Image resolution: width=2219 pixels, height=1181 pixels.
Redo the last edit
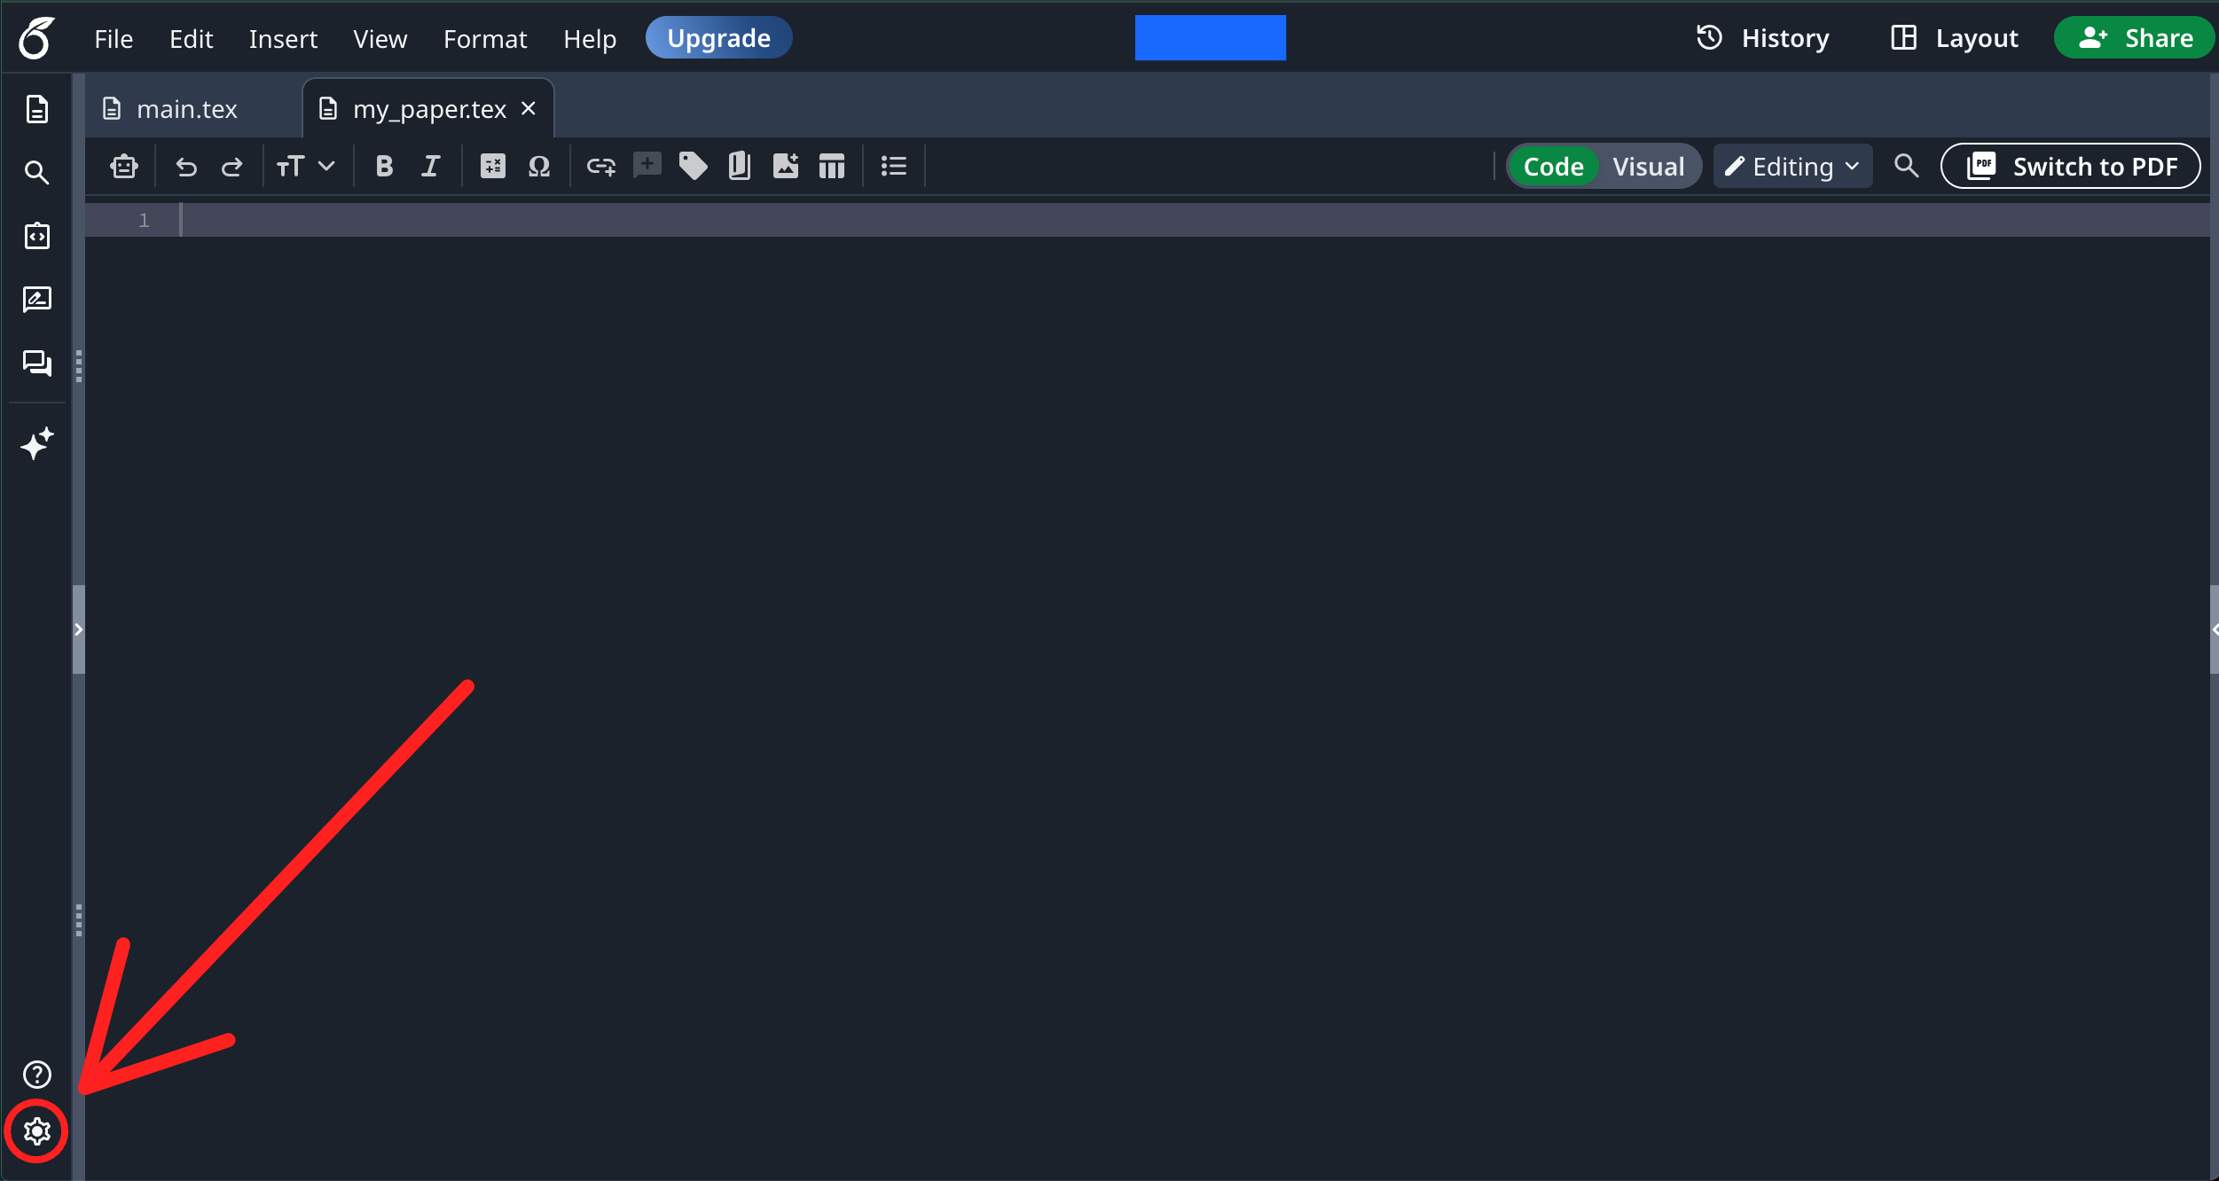tap(231, 167)
